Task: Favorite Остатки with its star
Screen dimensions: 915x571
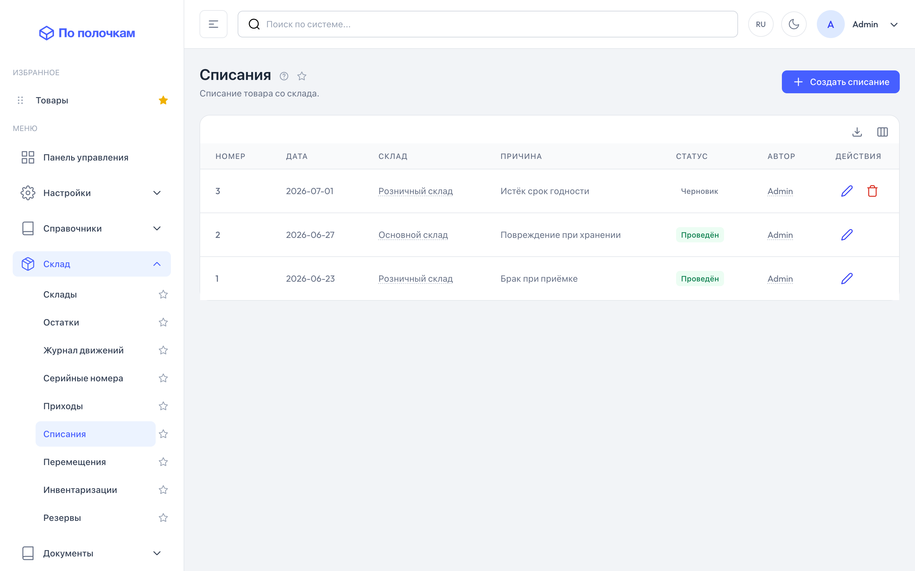Action: [163, 322]
